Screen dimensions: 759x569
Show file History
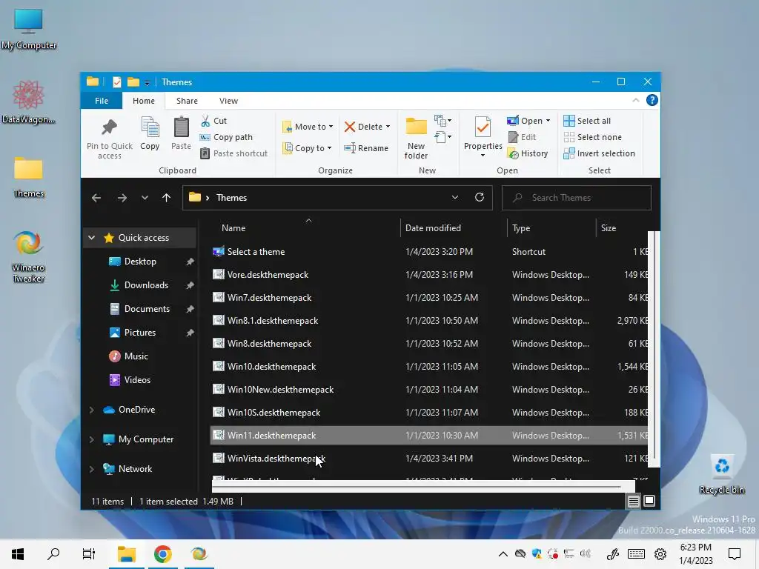point(528,153)
